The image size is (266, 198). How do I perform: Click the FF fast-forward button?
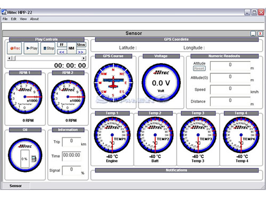pos(62,45)
